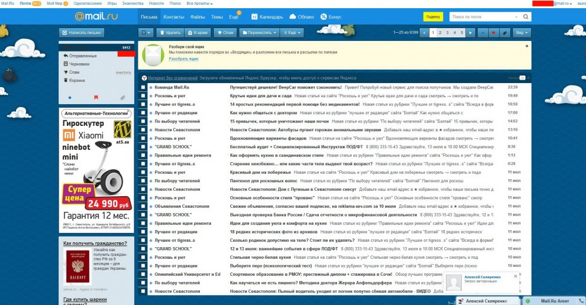Go to next page arrow
Image resolution: width=586 pixels, height=305 pixels.
coord(471,33)
